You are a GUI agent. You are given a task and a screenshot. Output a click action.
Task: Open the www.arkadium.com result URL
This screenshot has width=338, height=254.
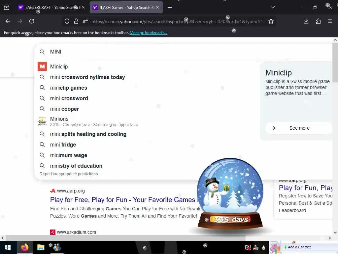pos(77,232)
